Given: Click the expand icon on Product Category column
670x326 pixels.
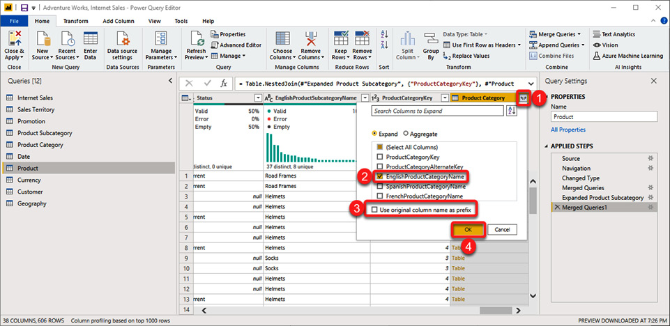Looking at the screenshot, I should [x=524, y=98].
